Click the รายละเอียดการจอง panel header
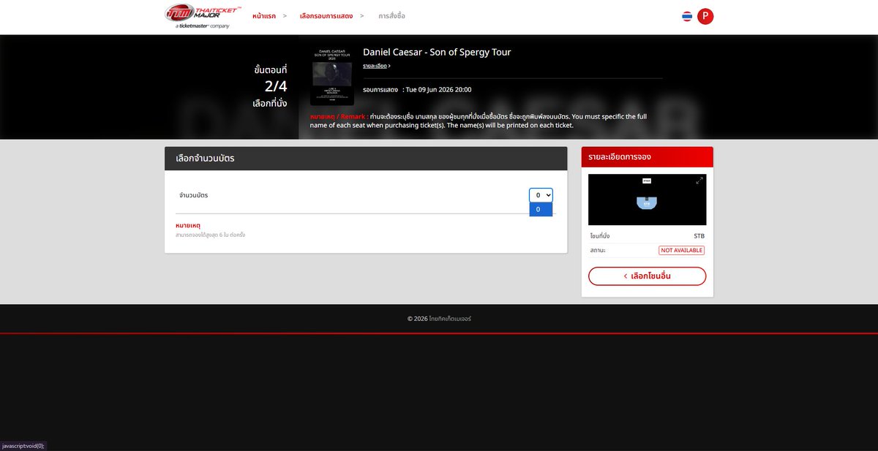878x451 pixels. [x=647, y=156]
